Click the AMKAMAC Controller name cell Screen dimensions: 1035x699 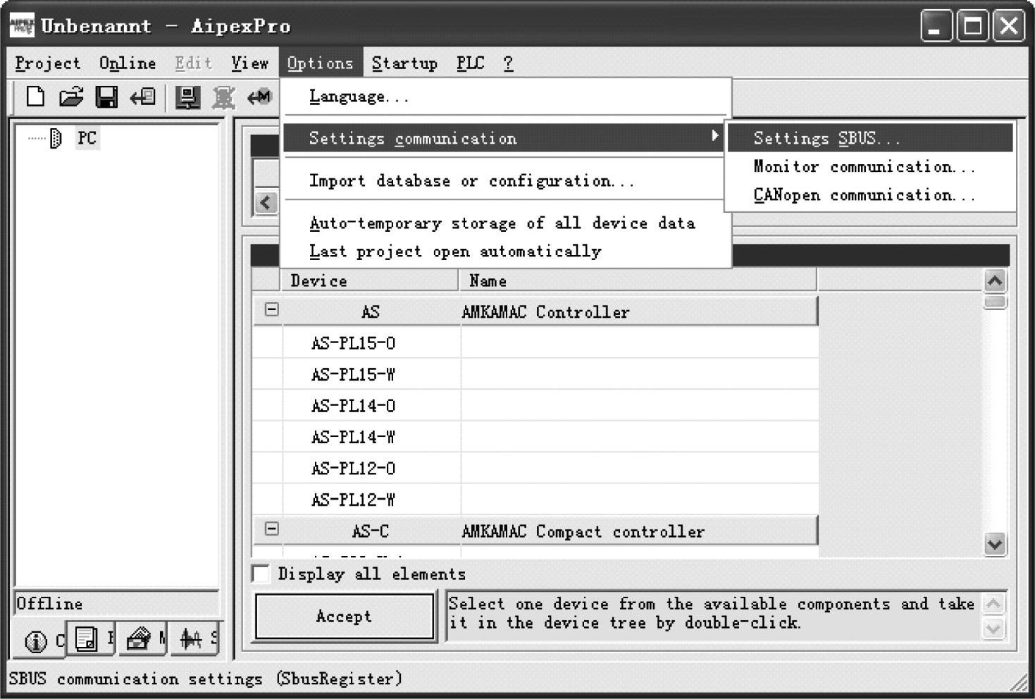(639, 311)
